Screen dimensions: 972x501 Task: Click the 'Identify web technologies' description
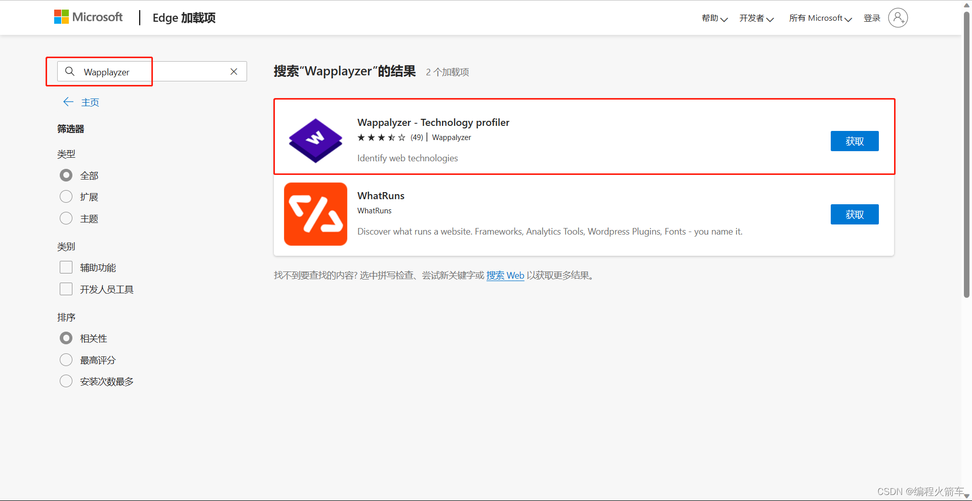(408, 158)
